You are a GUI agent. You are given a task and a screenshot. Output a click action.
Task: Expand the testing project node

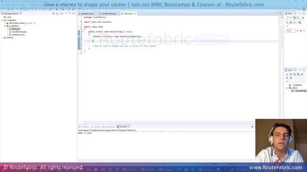coord(2,38)
